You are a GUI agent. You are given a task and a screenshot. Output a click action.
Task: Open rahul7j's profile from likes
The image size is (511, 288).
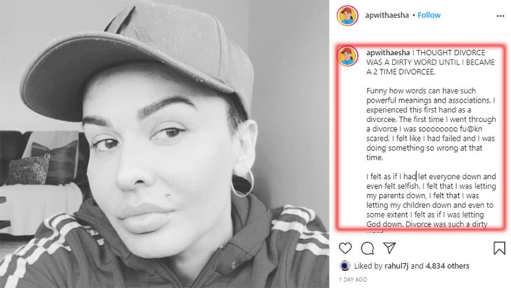click(397, 266)
